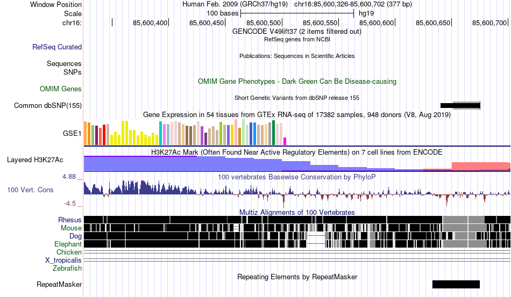Click the GSE1 gene expression label

coord(72,133)
